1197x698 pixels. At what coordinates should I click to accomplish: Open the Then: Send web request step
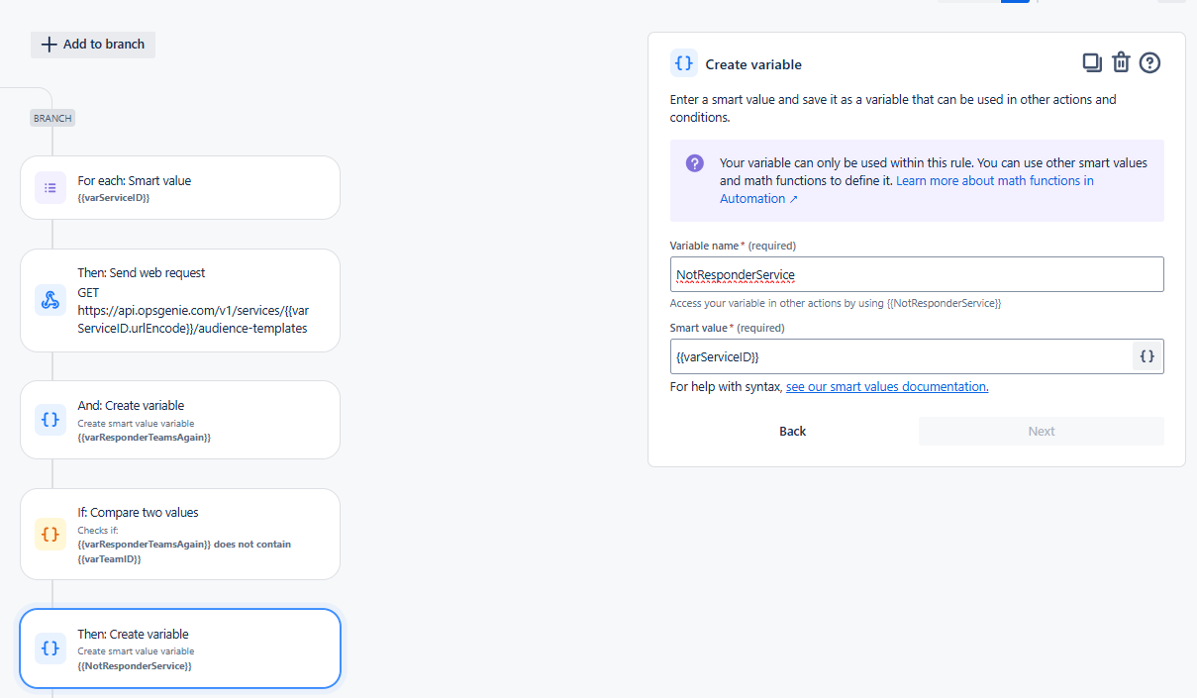180,300
